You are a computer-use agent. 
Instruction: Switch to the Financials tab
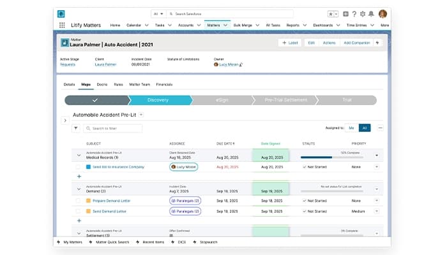[164, 85]
